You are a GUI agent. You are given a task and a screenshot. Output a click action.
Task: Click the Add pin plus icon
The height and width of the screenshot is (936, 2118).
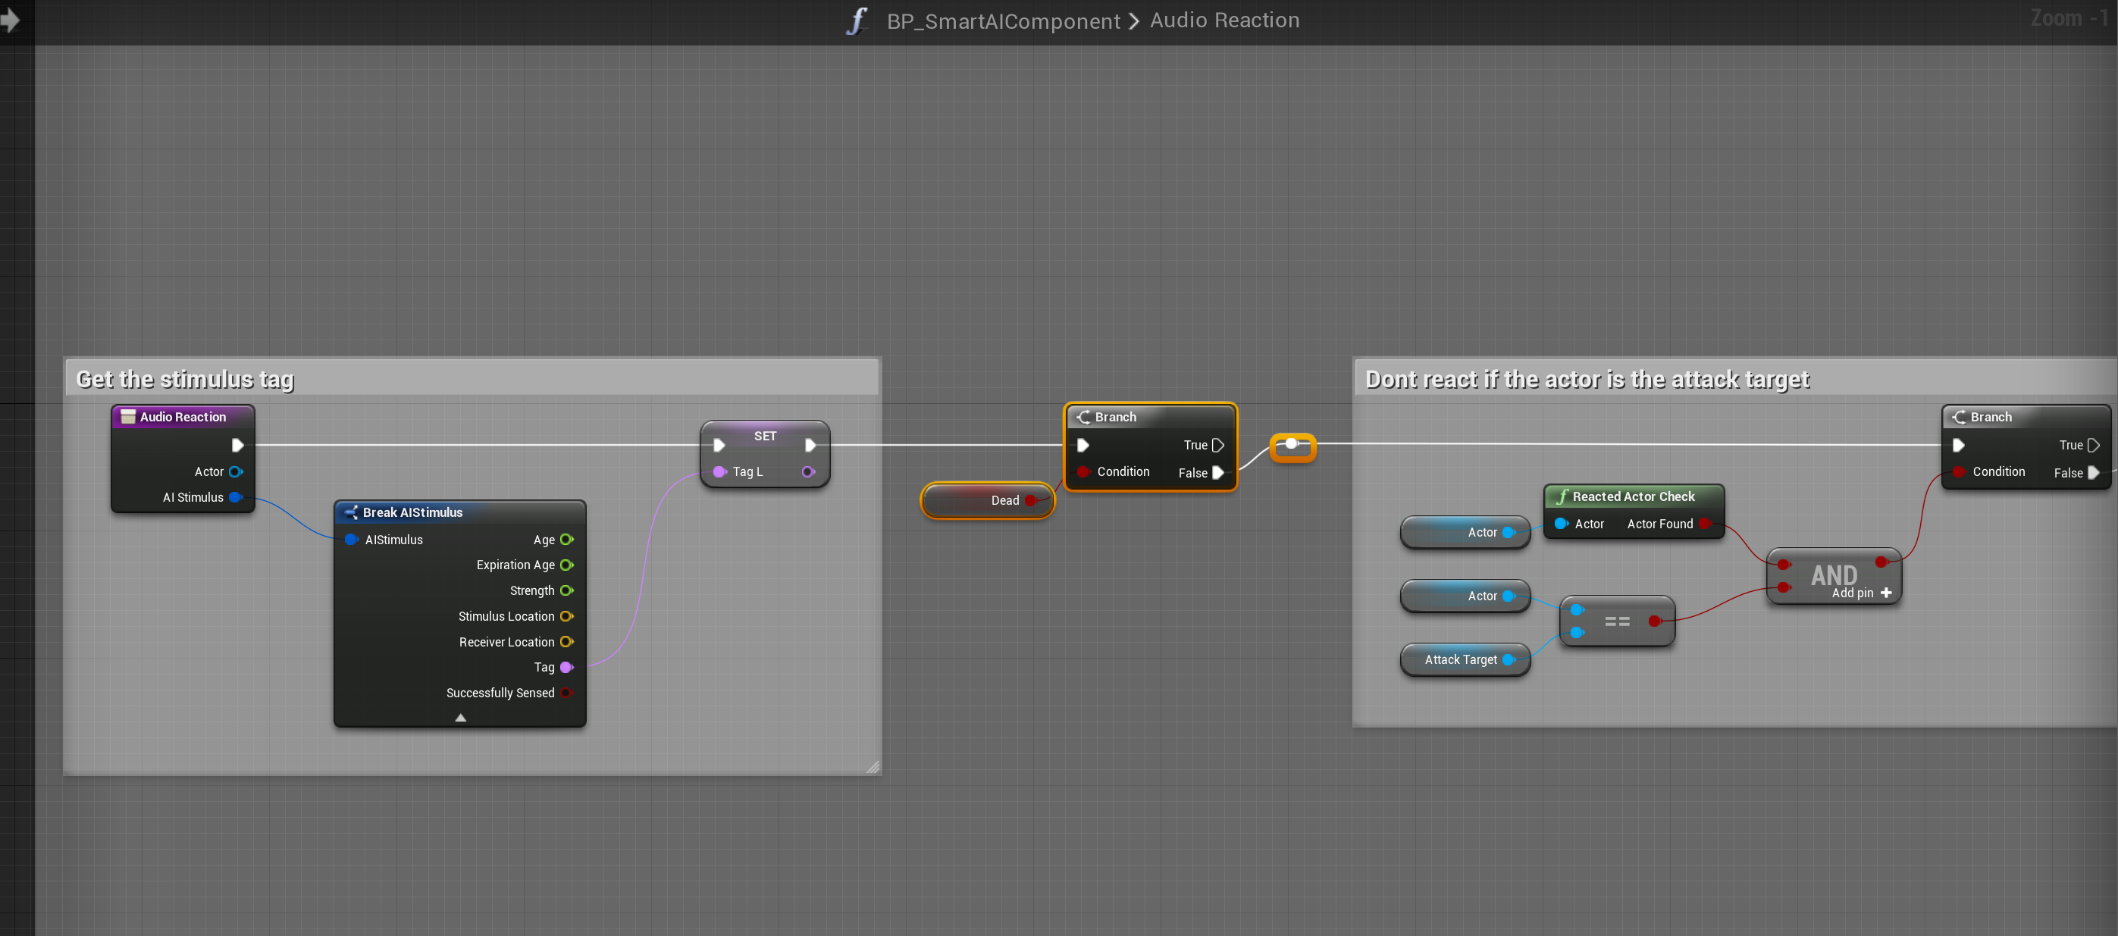coord(1886,593)
